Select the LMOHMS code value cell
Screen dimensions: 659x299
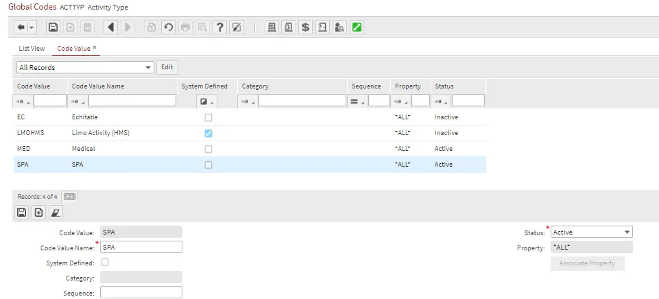[x=31, y=133]
